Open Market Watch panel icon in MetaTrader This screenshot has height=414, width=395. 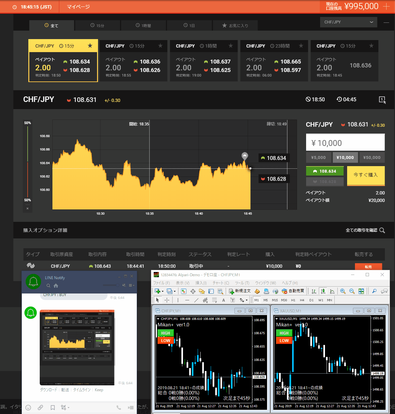pyautogui.click(x=184, y=291)
